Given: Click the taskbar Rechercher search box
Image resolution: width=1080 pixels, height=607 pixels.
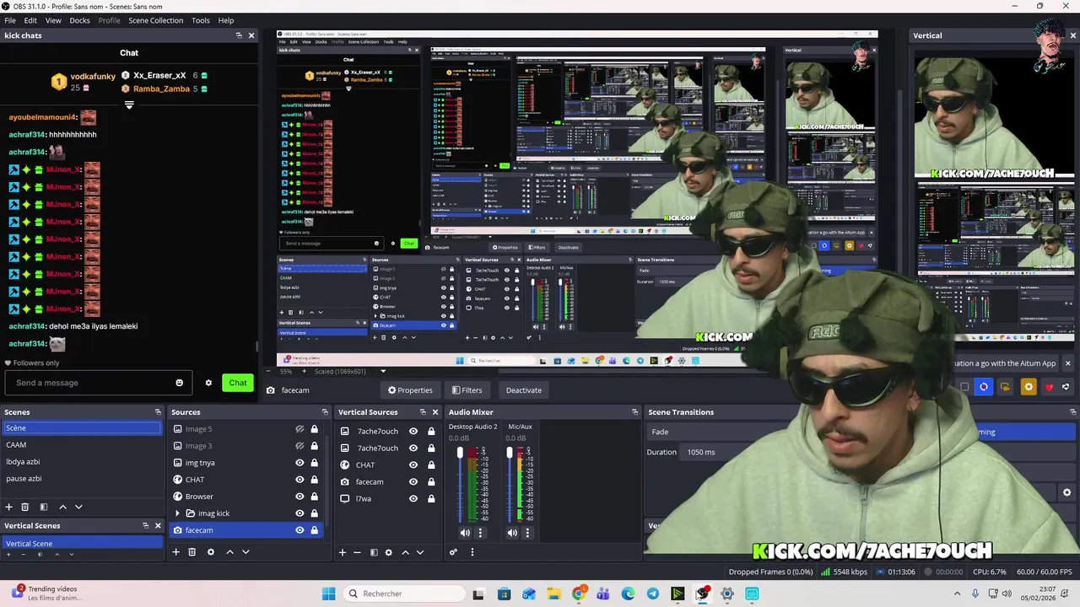Looking at the screenshot, I should click(x=403, y=594).
